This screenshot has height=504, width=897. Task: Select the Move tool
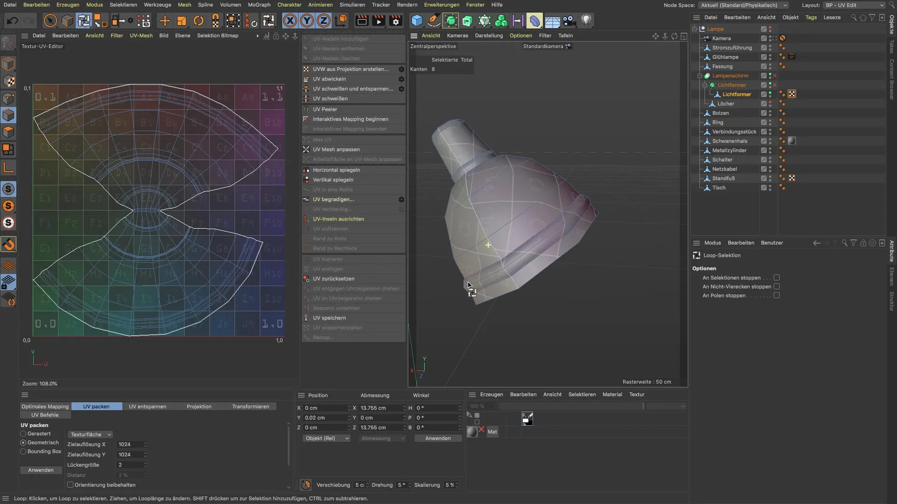point(164,21)
